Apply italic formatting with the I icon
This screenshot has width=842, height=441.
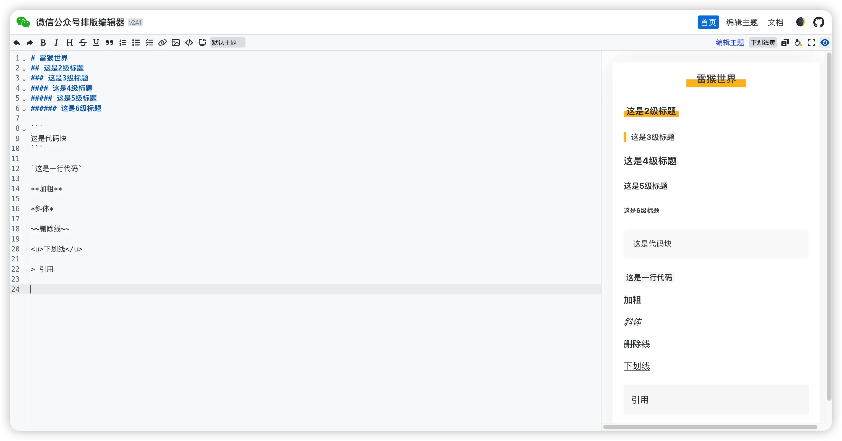[56, 43]
